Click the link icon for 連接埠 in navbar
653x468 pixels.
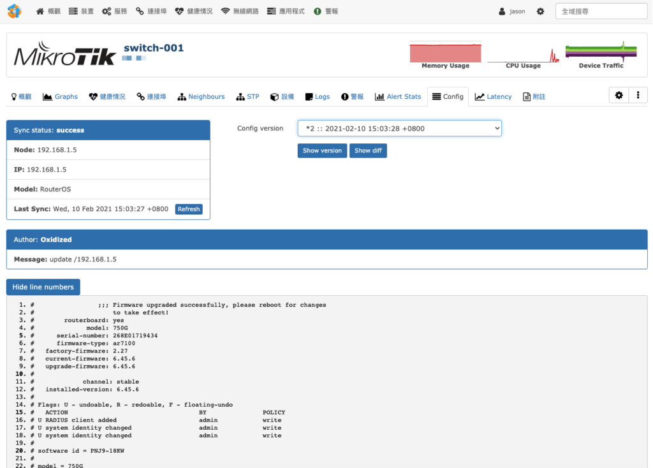coord(140,11)
